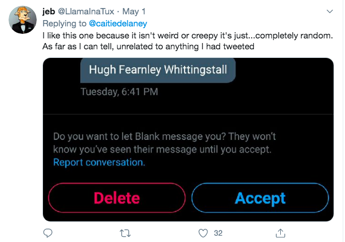
Task: Click the Hugh Fearnley Whittingstall message bubble
Action: tap(158, 70)
